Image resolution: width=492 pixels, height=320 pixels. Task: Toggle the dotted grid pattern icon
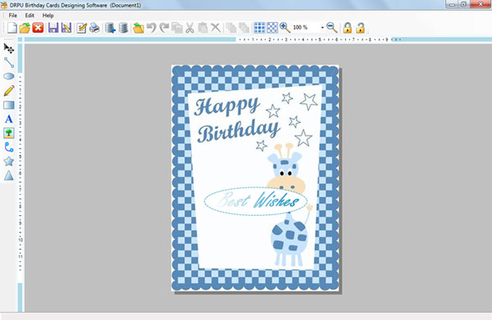[x=272, y=28]
